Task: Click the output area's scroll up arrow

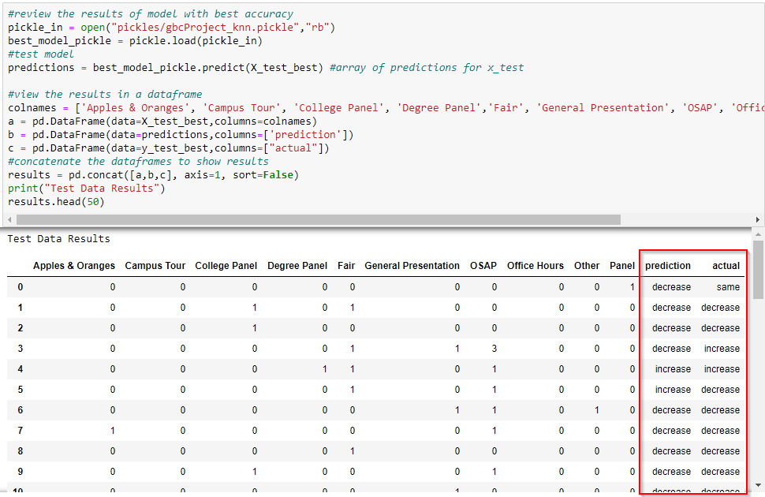Action: click(x=759, y=234)
